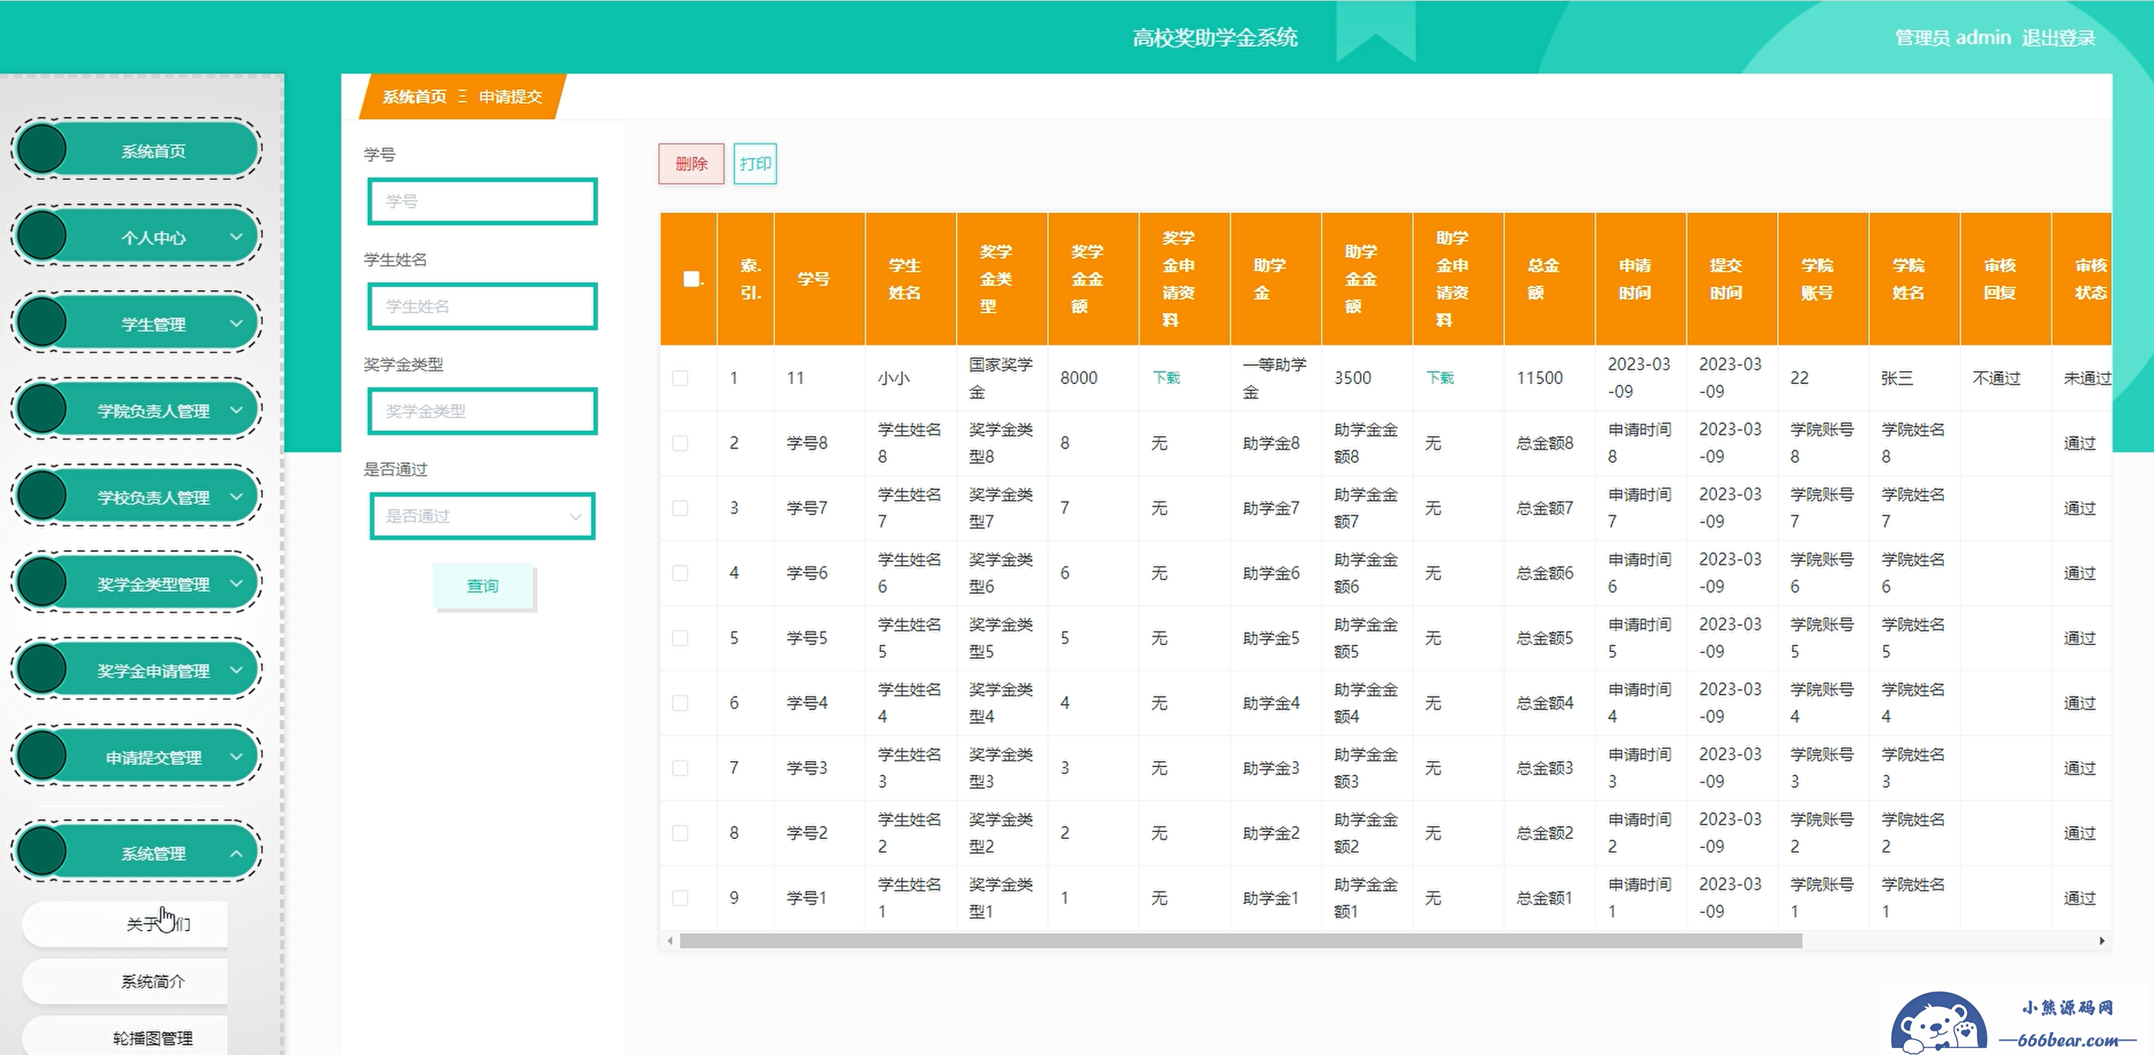Click the 申请提交 breadcrumb

point(511,97)
